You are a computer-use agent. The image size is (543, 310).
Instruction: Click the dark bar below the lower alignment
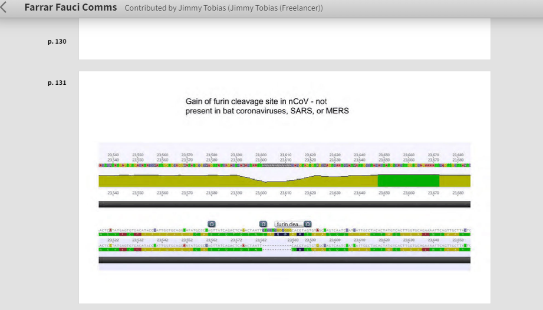coord(284,260)
